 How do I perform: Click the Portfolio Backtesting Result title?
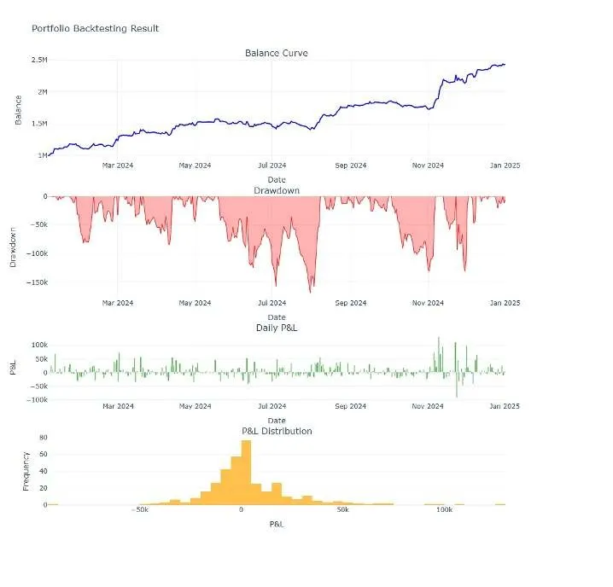coord(95,28)
